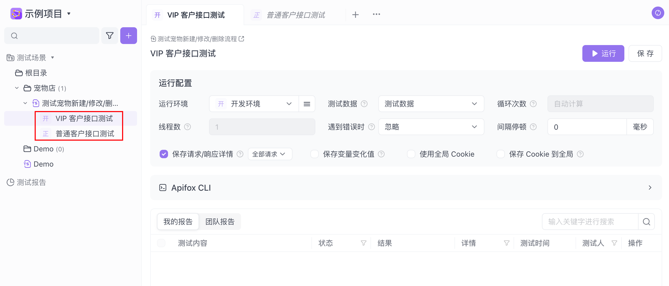This screenshot has width=669, height=286.
Task: Enable 使用全局 Cookie checkbox
Action: 411,154
